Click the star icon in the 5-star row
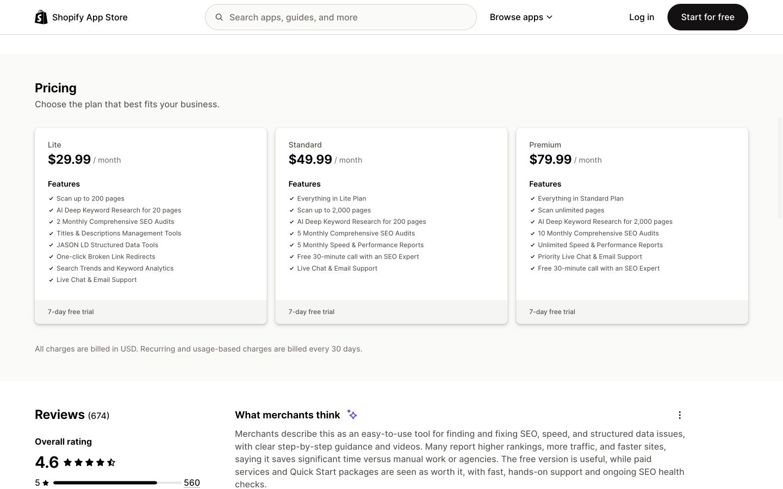Screen dimensions: 783x489 [x=46, y=482]
